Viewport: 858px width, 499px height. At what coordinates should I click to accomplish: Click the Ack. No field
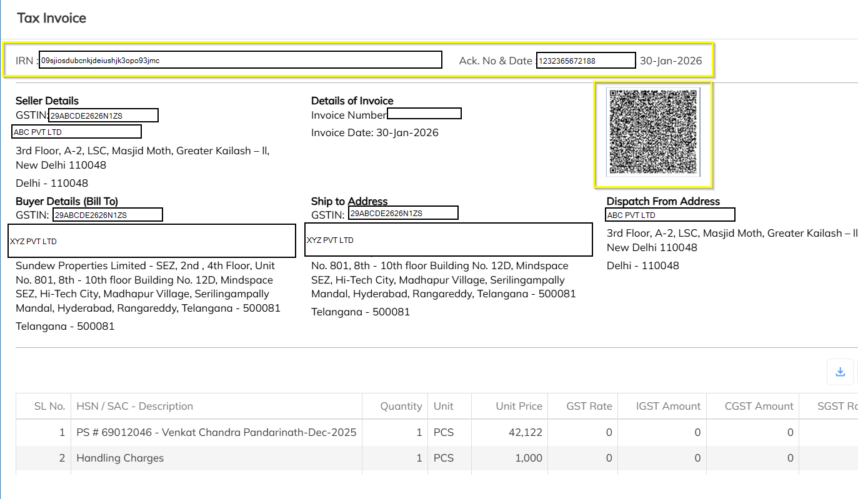pos(586,61)
